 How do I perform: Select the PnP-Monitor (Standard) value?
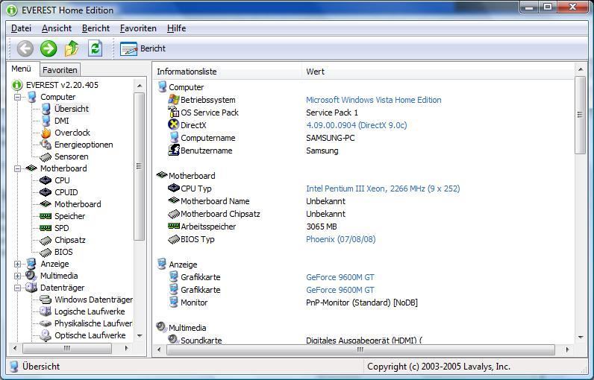362,303
